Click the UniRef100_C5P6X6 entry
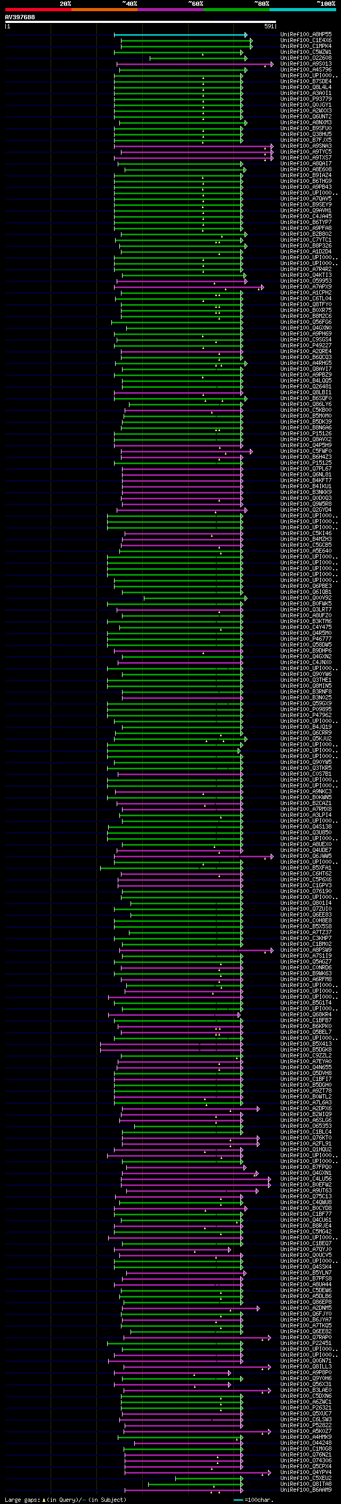Viewport: 341px width, 1504px height. pyautogui.click(x=306, y=879)
